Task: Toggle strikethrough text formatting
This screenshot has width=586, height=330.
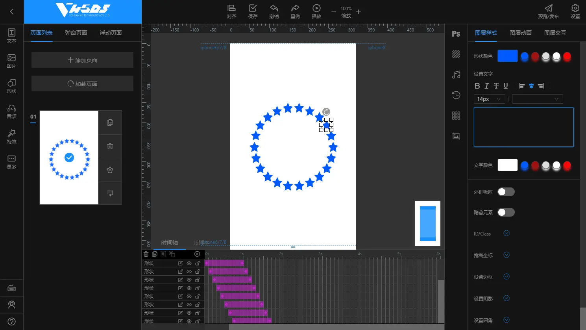Action: [496, 85]
